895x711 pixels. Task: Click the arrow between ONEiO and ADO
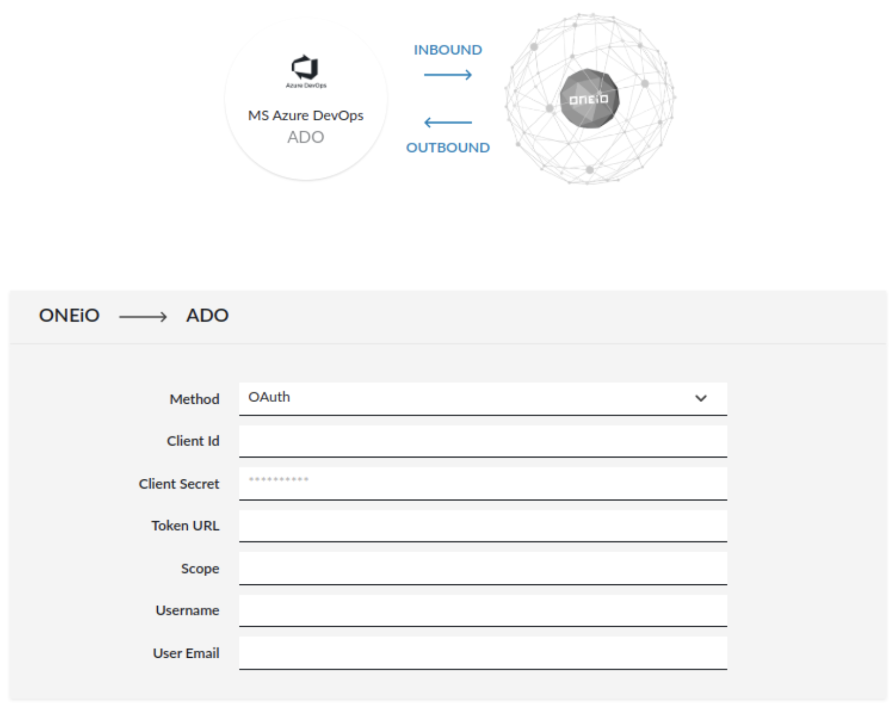click(143, 317)
